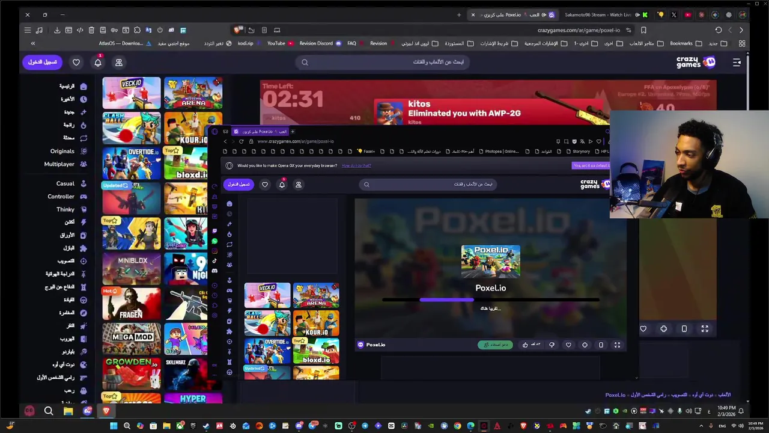Open Controller category in CrazyGames sidebar

(67, 197)
